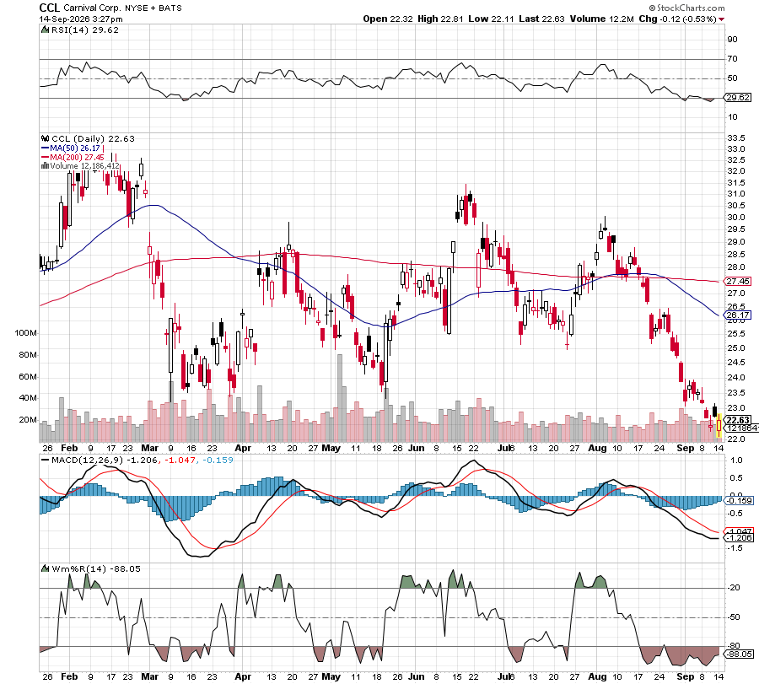Click the CCL (Daily) candlestick legend icon
This screenshot has width=759, height=684.
click(45, 138)
